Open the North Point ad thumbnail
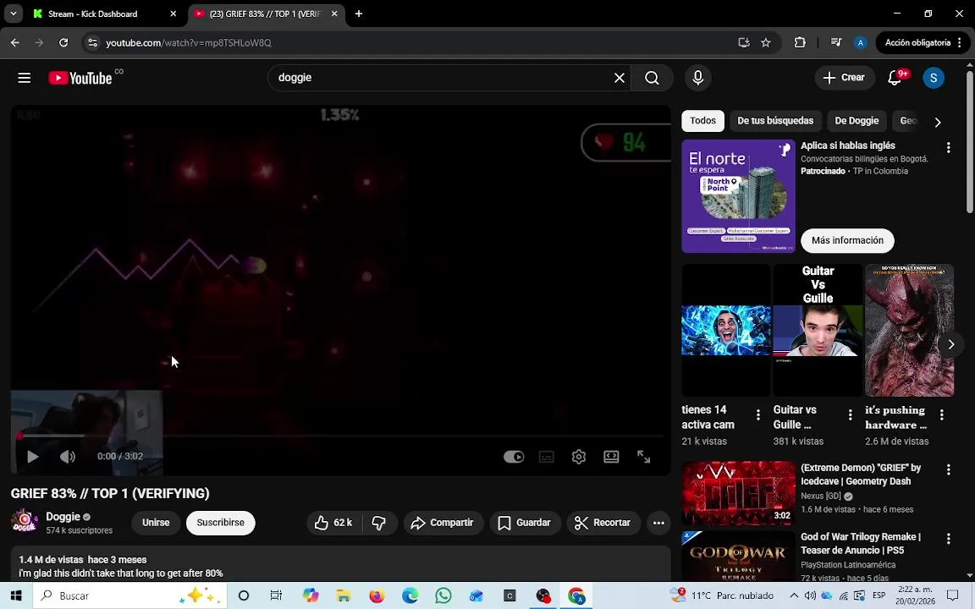The width and height of the screenshot is (975, 609). [x=738, y=195]
